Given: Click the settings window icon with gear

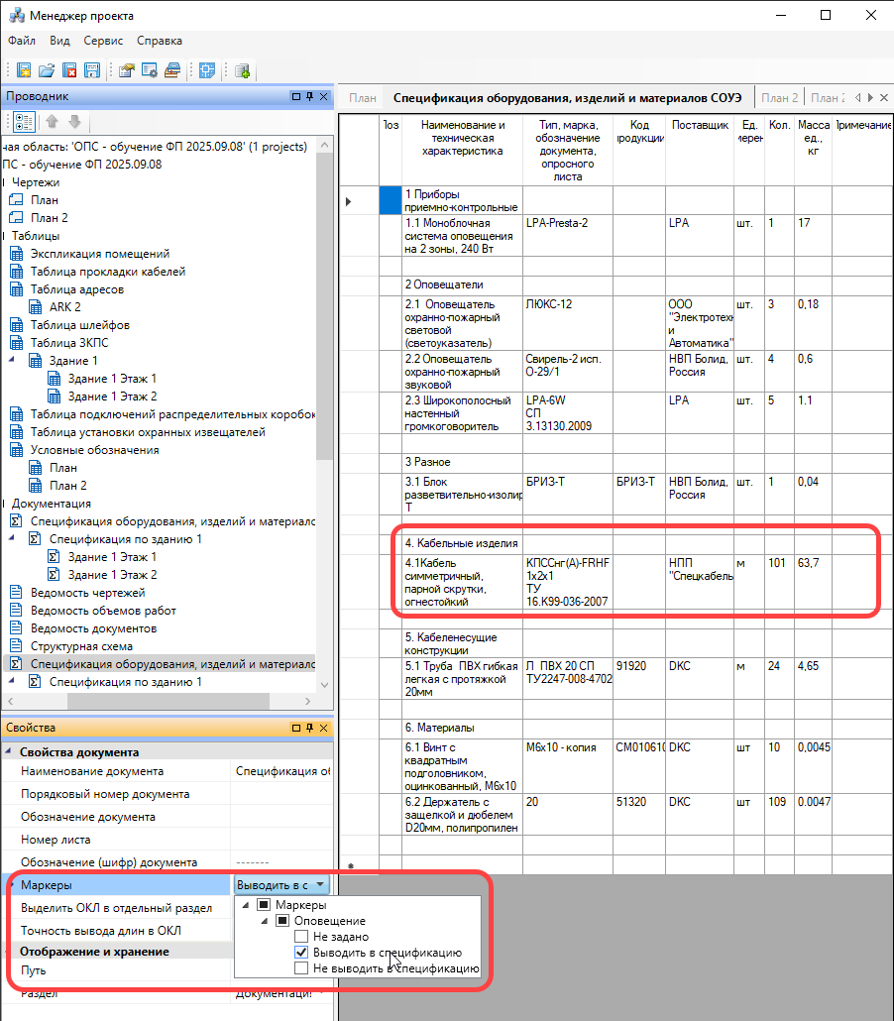Looking at the screenshot, I should pyautogui.click(x=150, y=70).
